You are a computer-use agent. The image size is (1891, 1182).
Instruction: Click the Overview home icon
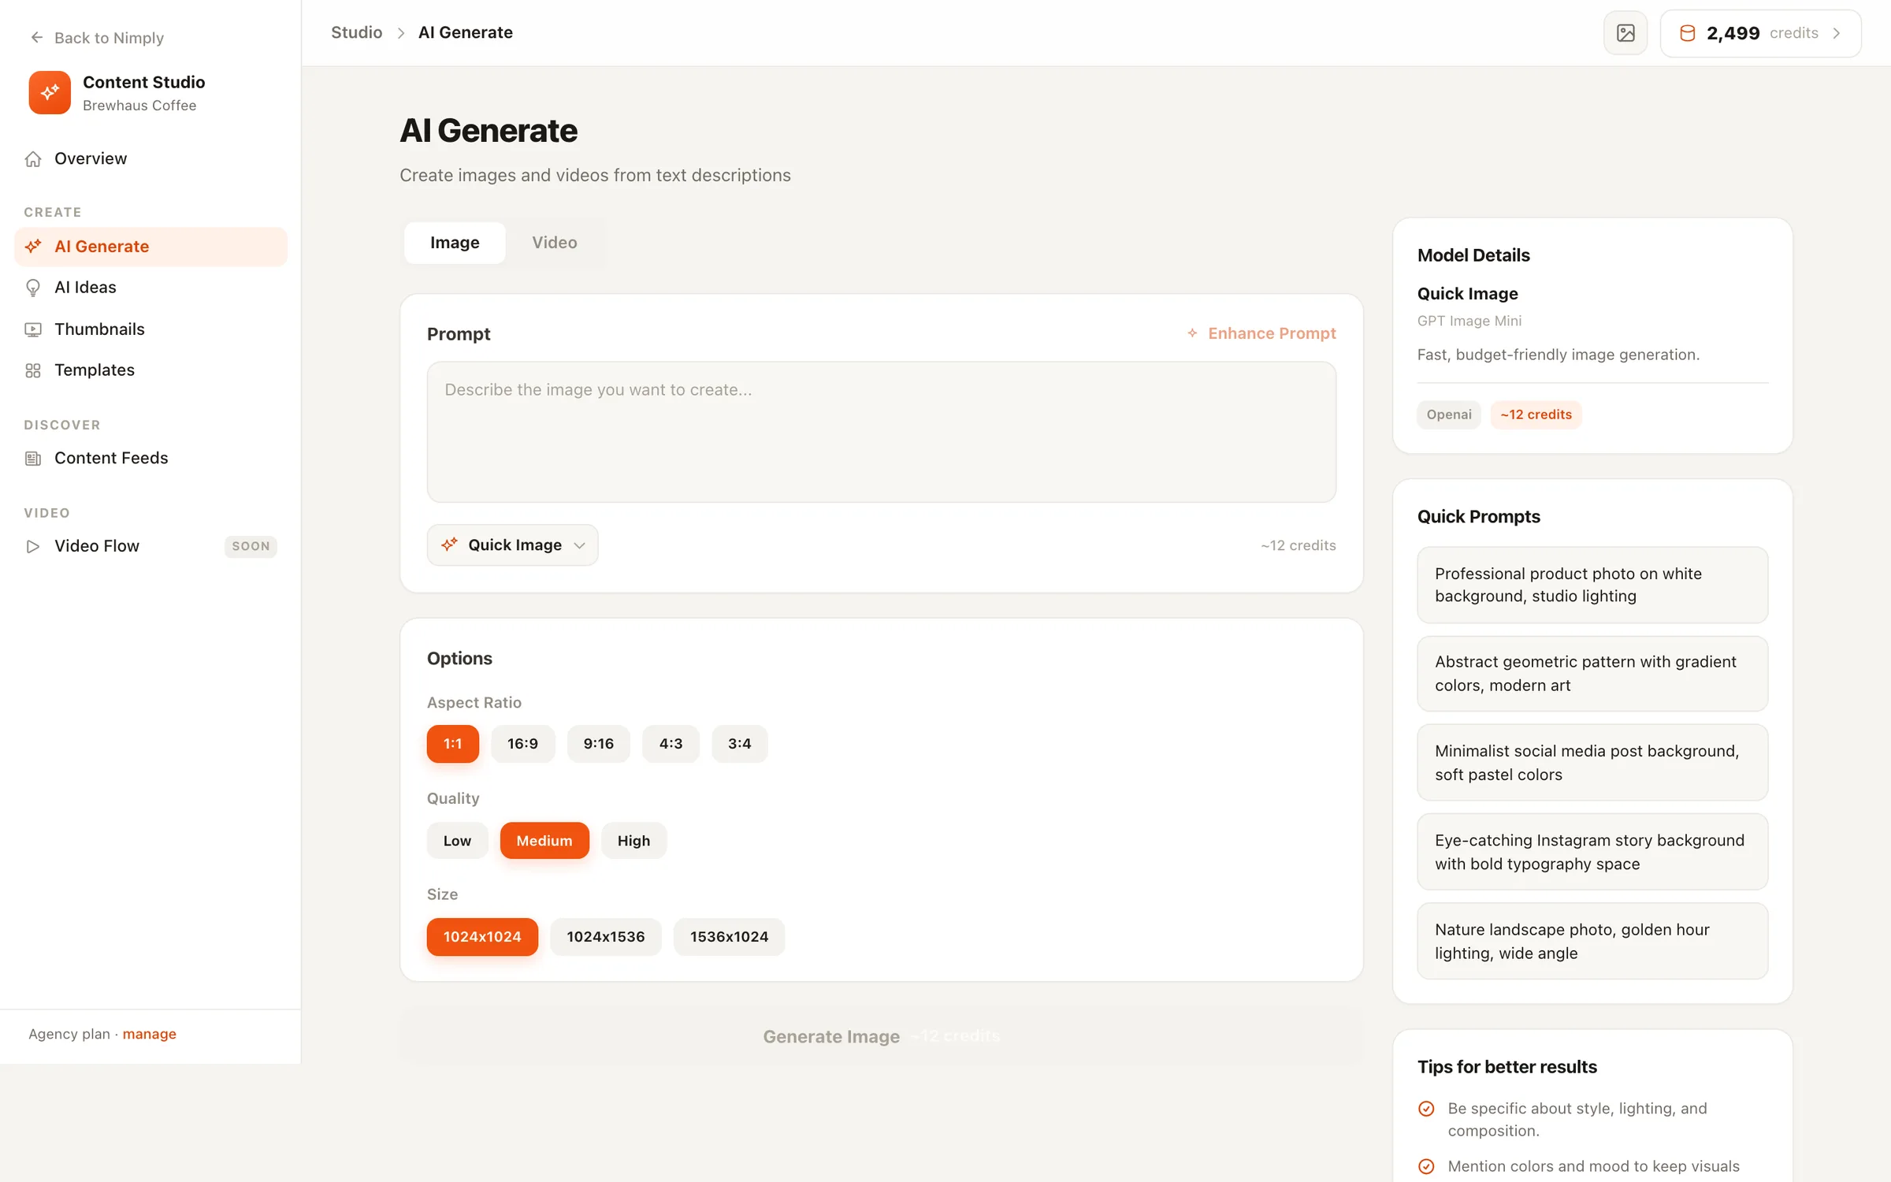pos(33,159)
